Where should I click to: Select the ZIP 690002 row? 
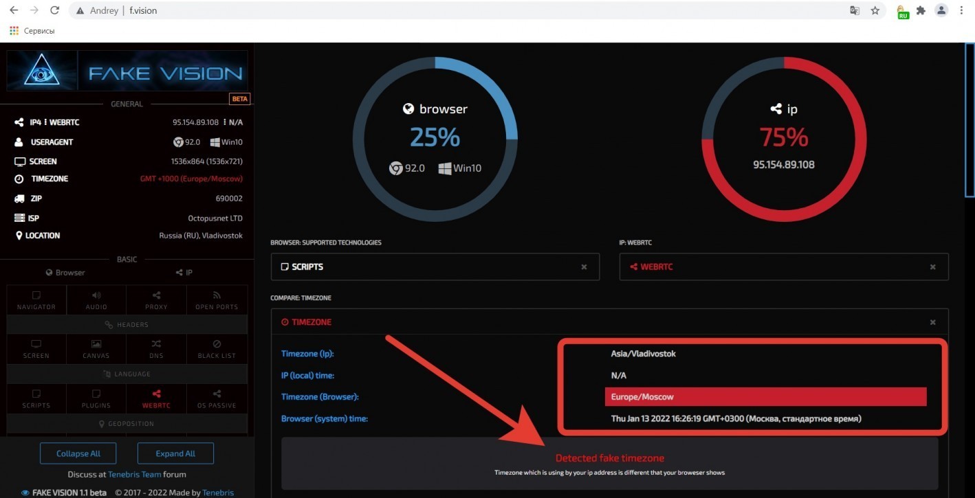coord(128,199)
